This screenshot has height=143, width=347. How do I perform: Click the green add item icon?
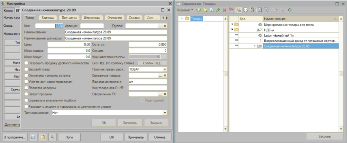(199, 10)
